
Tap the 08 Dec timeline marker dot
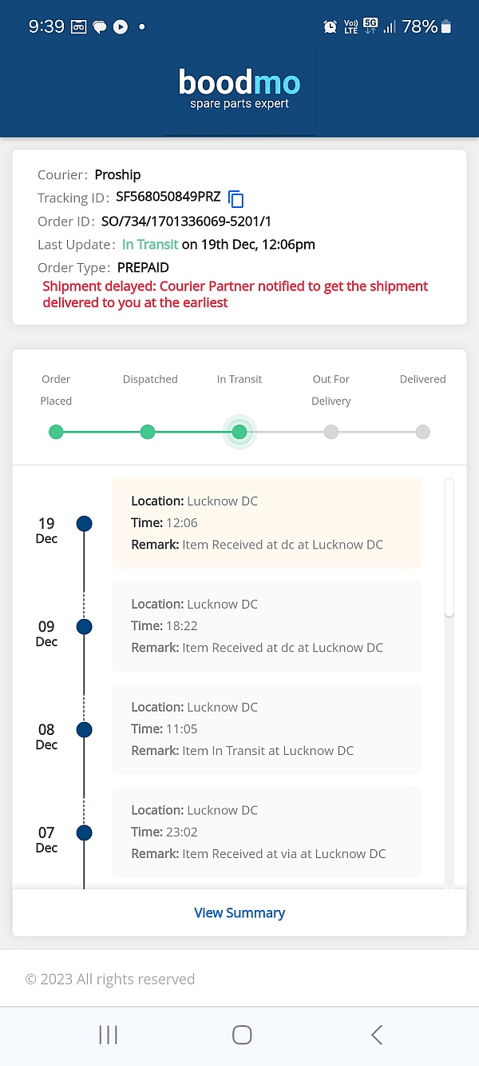[84, 729]
